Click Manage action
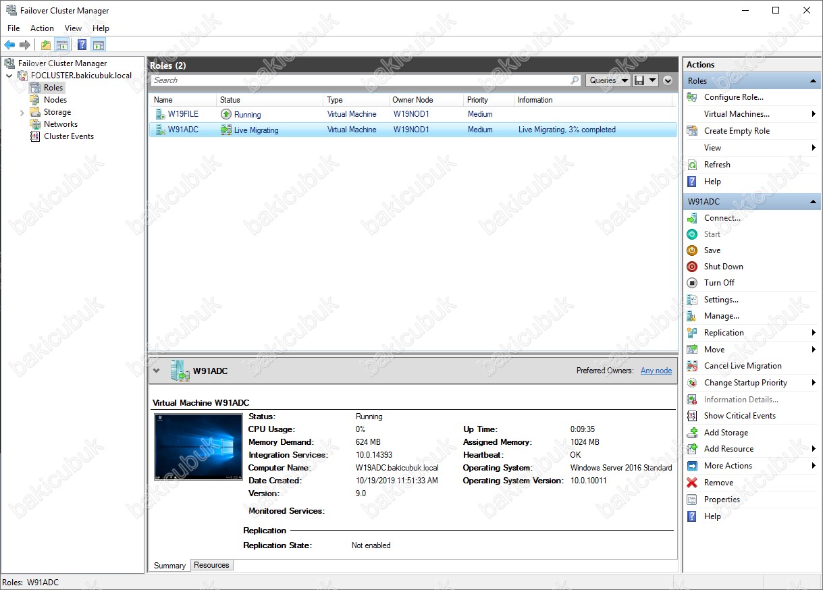 (x=722, y=316)
